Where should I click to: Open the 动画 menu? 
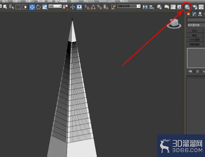[50, 1]
